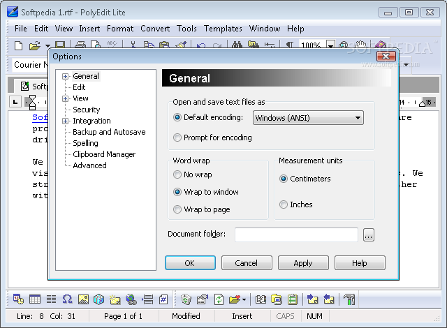Screen dimensions: 447x328
Task: Select Clipboard Manager in options tree
Action: pos(104,154)
